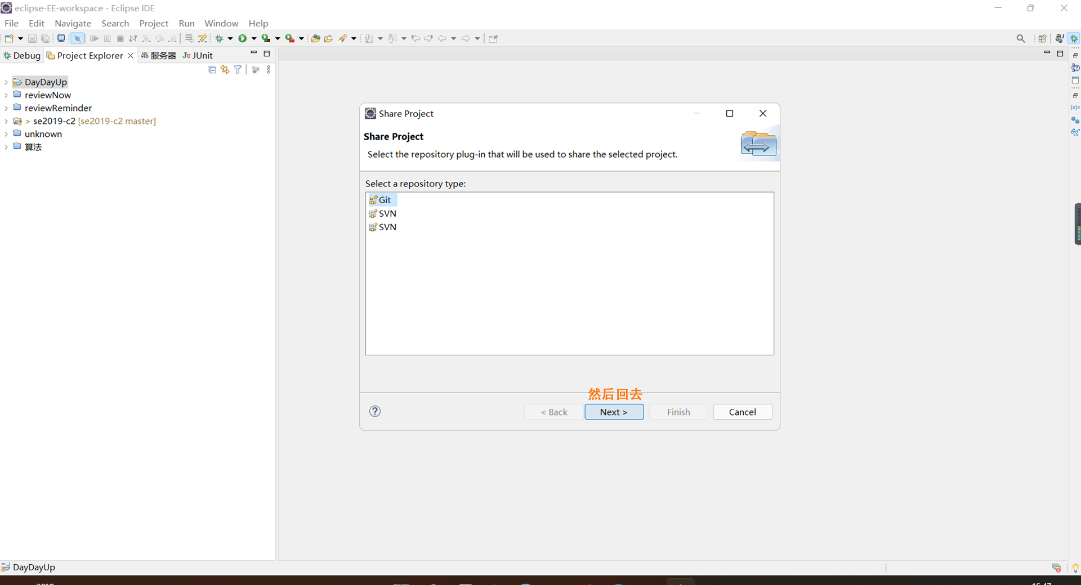Viewport: 1081px width, 585px height.
Task: Click the Suspend debug icon
Action: (108, 38)
